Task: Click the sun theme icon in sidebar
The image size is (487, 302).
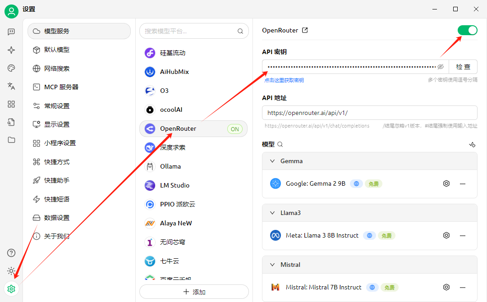Action: 11,271
